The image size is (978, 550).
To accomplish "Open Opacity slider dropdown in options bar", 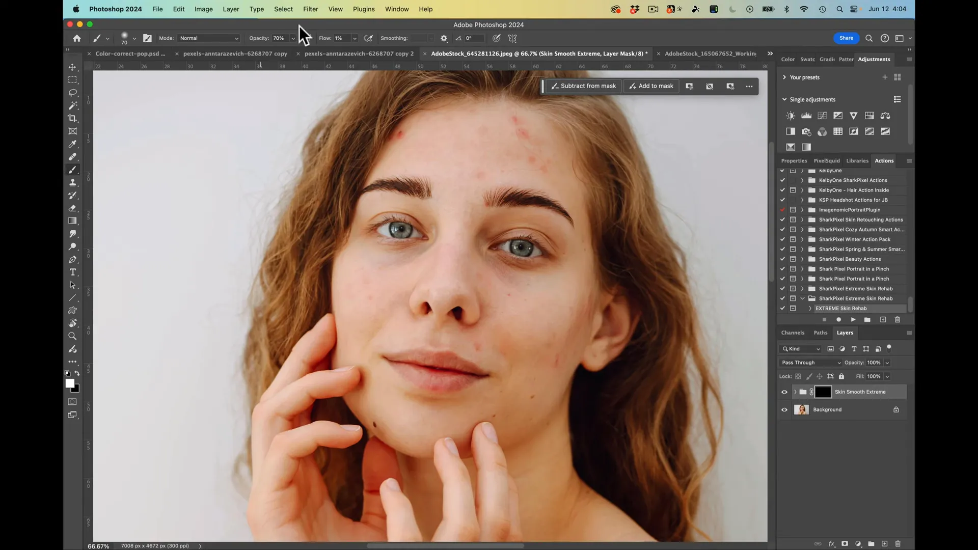I will pyautogui.click(x=293, y=38).
